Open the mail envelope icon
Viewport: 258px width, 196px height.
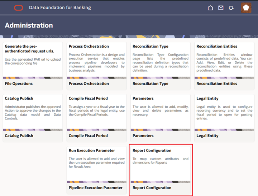tap(221, 8)
